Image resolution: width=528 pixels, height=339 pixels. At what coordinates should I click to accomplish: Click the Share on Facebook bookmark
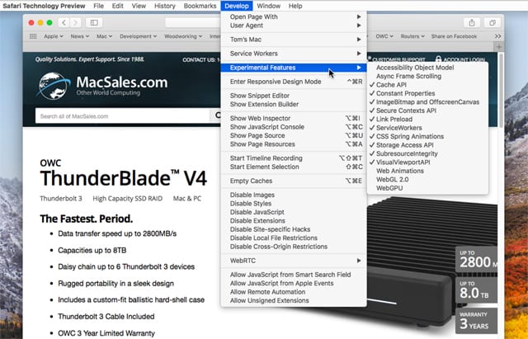click(453, 36)
